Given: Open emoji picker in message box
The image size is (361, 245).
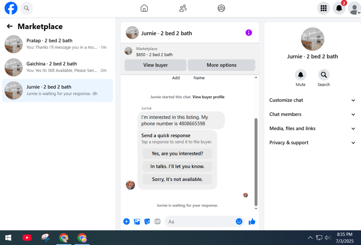Looking at the screenshot, I should [239, 221].
